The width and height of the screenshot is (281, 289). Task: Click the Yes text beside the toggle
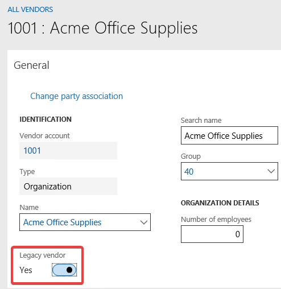(26, 270)
